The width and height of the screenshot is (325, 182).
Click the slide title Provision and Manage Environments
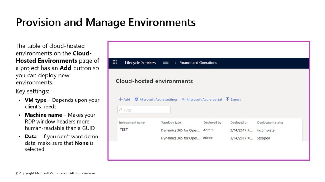pyautogui.click(x=105, y=22)
